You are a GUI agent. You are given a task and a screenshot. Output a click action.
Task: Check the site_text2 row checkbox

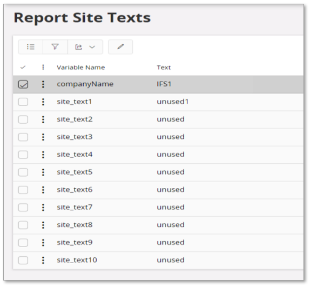click(23, 119)
